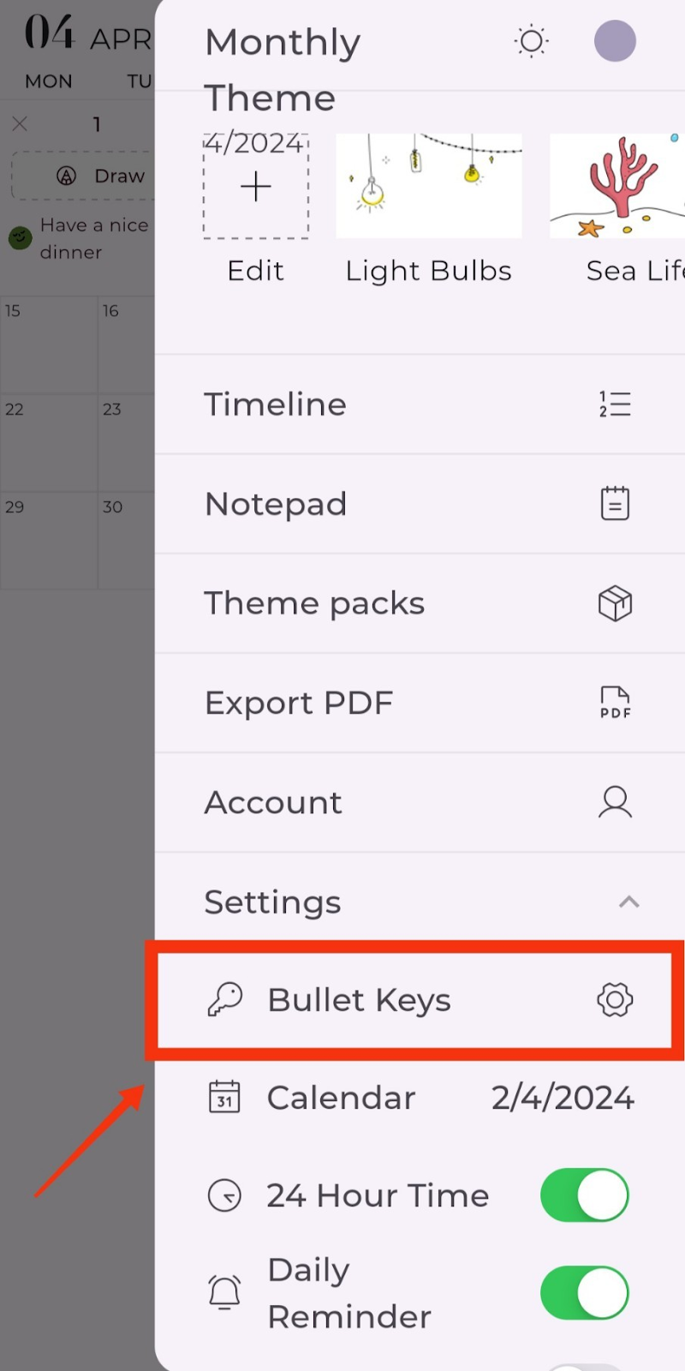Image resolution: width=685 pixels, height=1371 pixels.
Task: Tap the Theme packs box icon
Action: tap(615, 603)
